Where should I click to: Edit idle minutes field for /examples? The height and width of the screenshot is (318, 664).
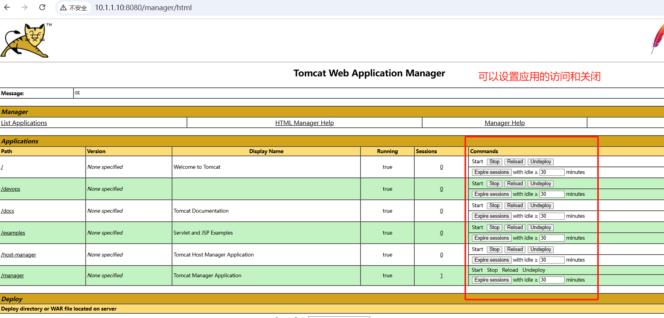(552, 238)
